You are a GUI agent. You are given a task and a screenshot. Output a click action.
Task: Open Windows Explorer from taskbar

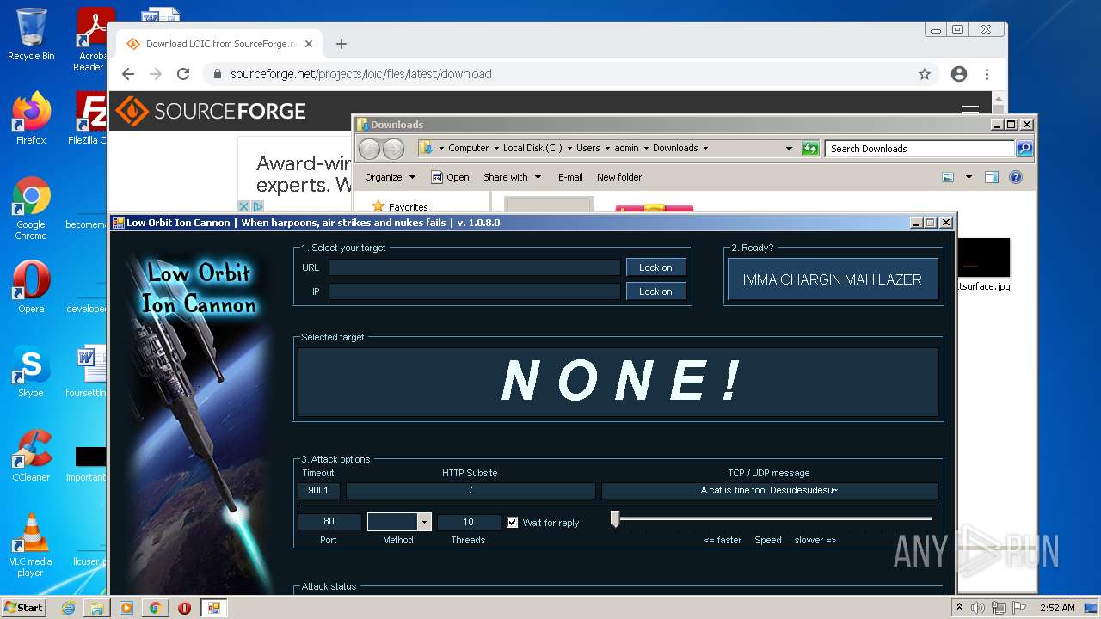[x=97, y=608]
